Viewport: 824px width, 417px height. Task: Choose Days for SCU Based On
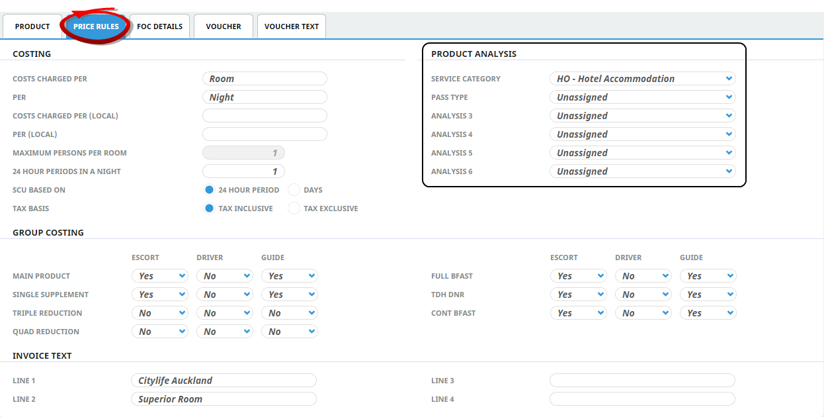click(x=294, y=190)
